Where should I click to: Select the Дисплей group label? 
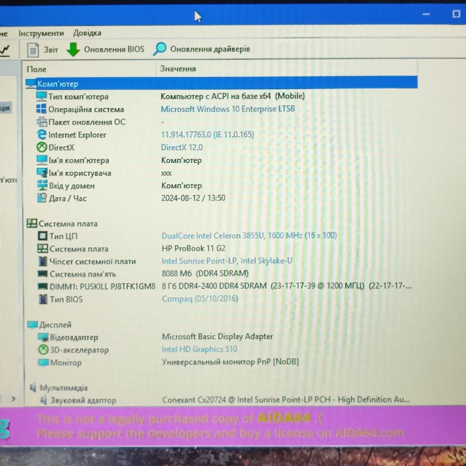[55, 324]
